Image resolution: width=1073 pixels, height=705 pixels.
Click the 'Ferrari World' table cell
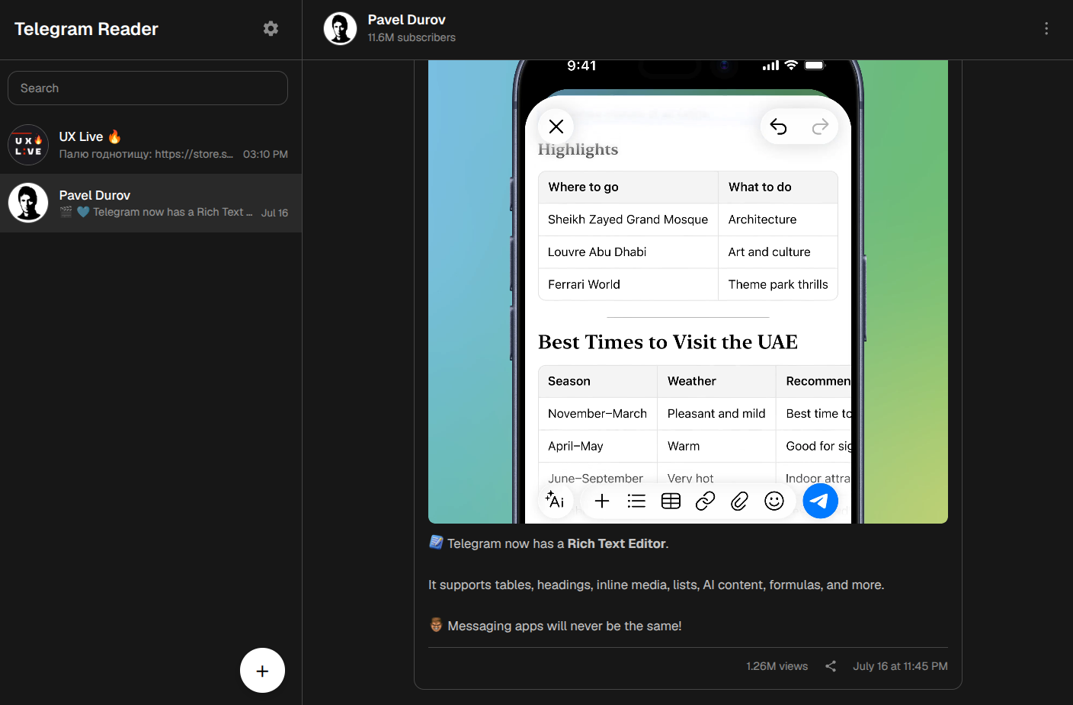tap(628, 284)
